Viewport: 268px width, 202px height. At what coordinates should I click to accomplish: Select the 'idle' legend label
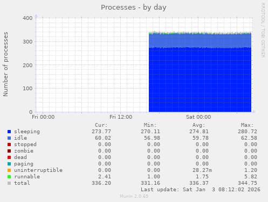point(20,138)
